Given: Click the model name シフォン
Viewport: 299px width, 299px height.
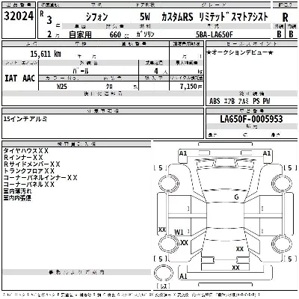Looking at the screenshot, I should click(96, 17).
